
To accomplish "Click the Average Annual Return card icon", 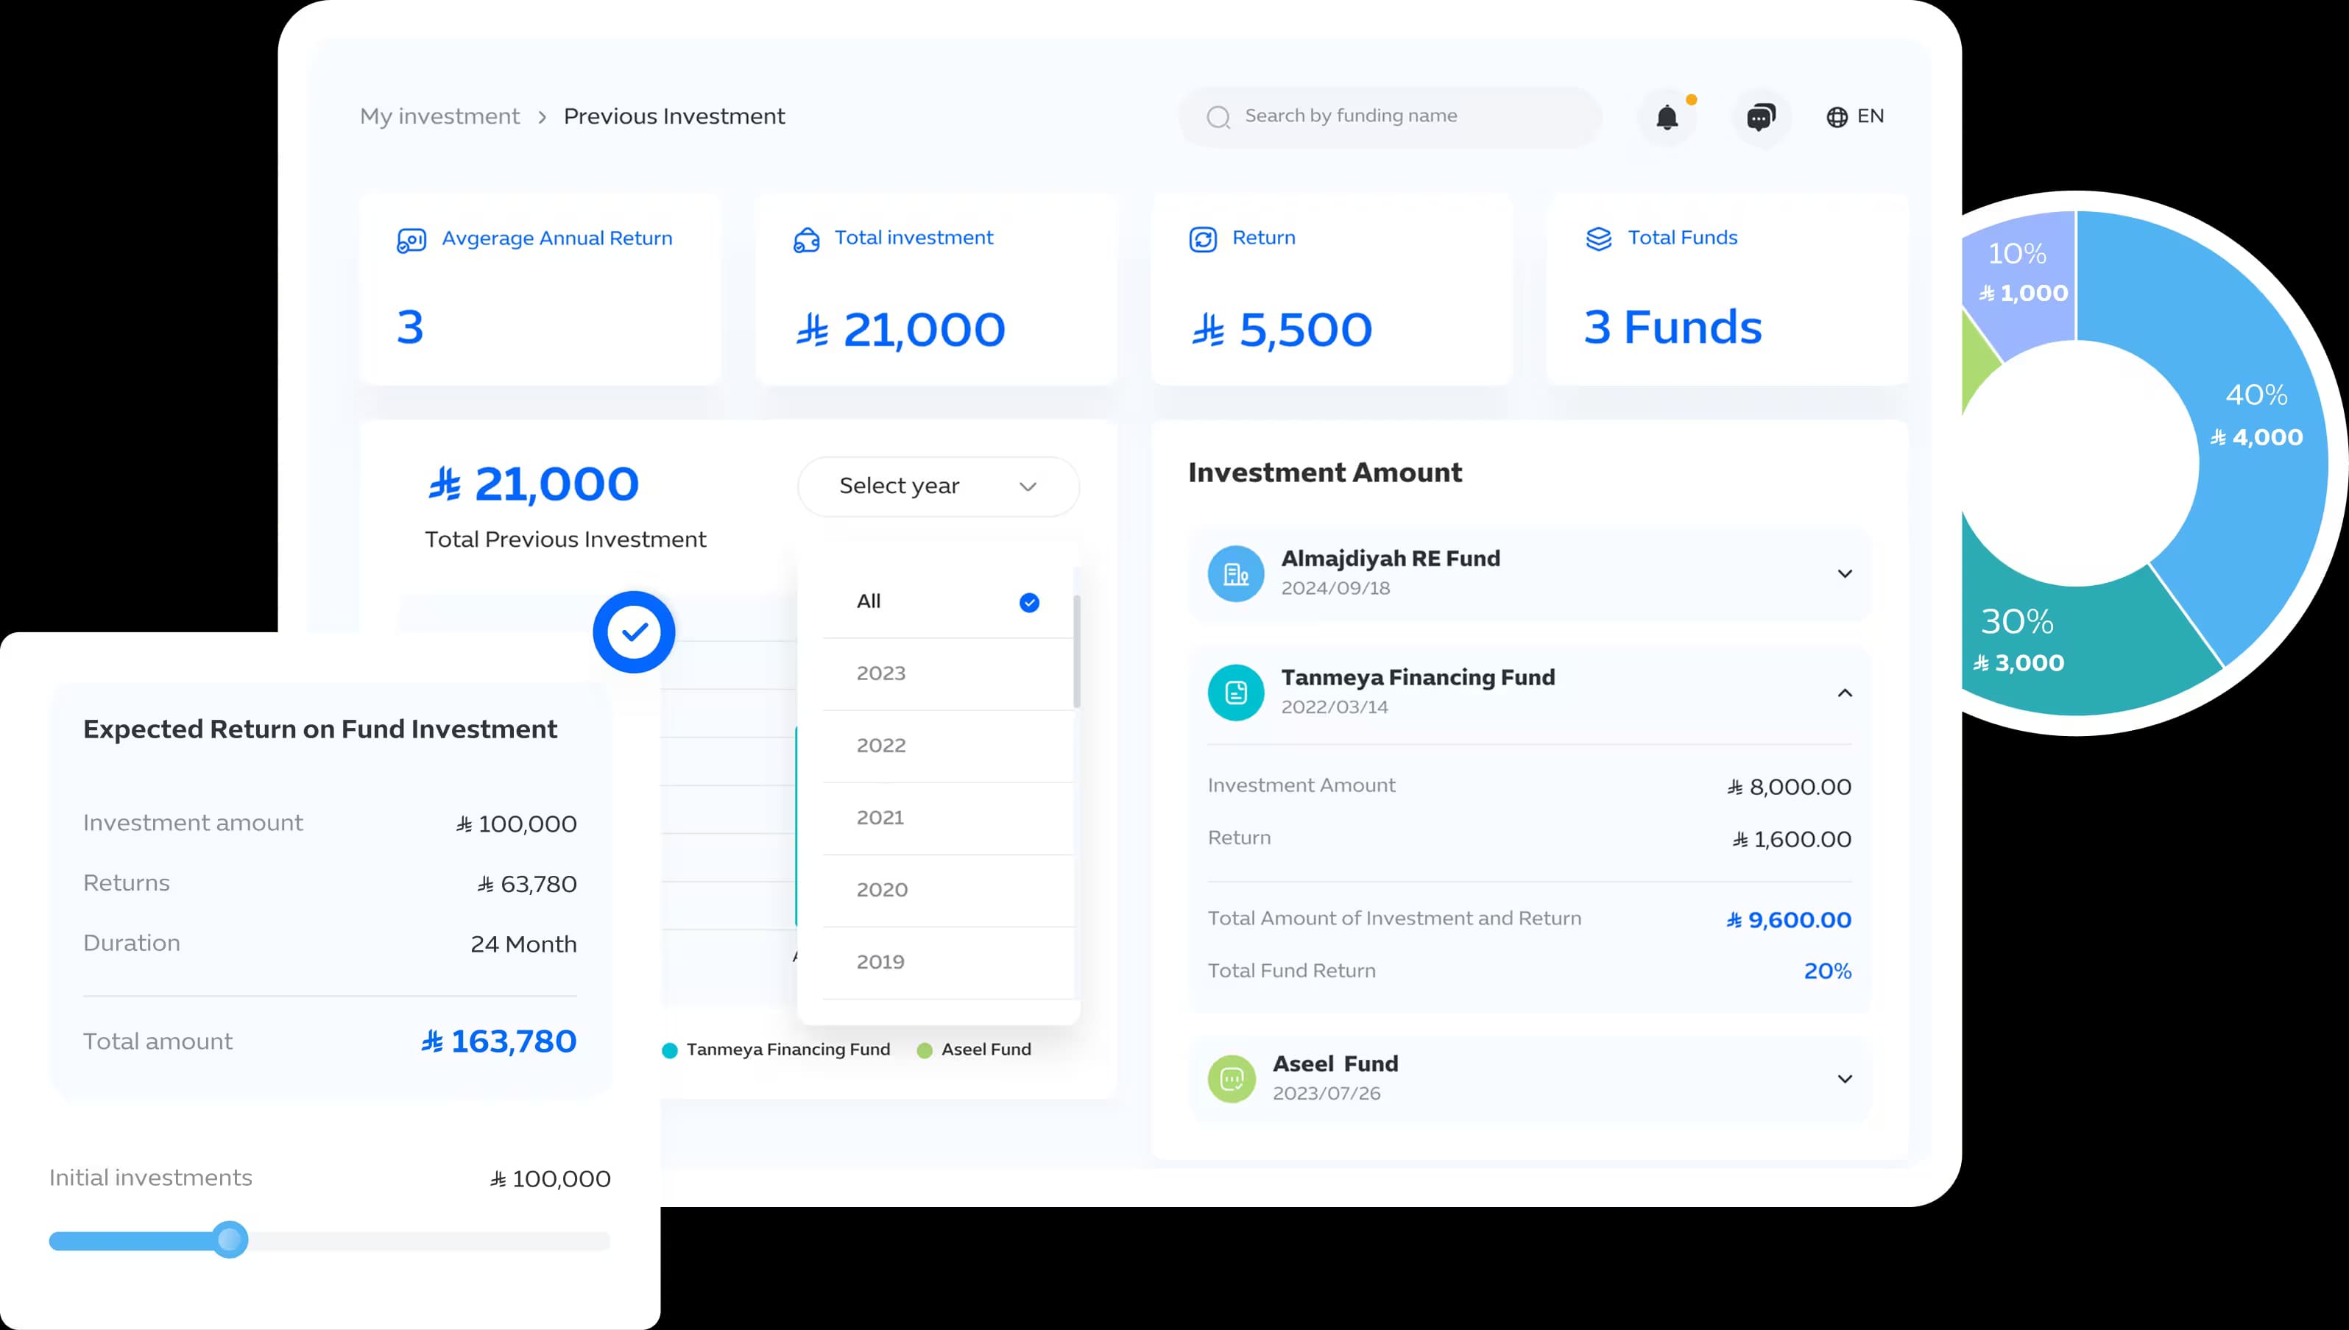I will [411, 240].
